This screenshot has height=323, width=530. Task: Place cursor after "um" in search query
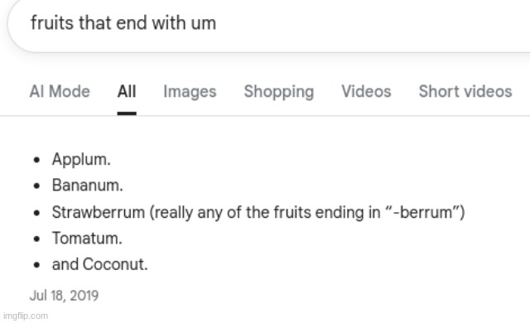(216, 23)
